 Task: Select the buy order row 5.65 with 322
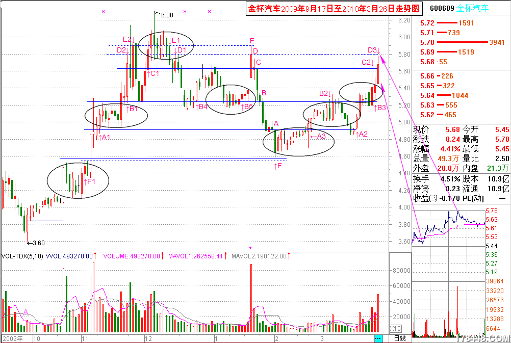coord(438,86)
